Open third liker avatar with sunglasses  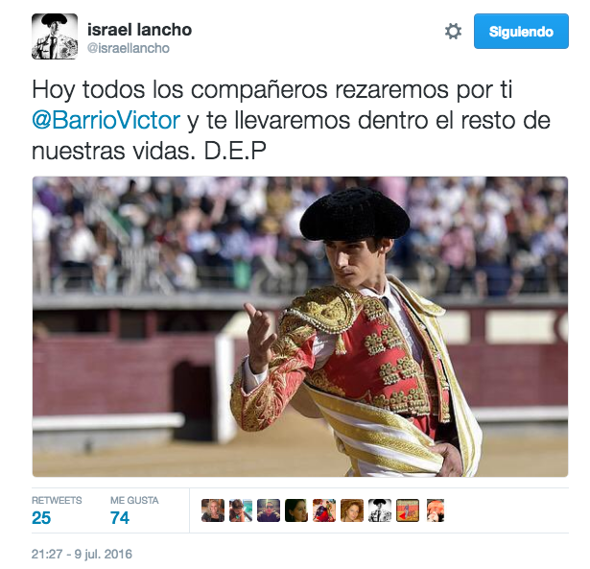coord(269,510)
